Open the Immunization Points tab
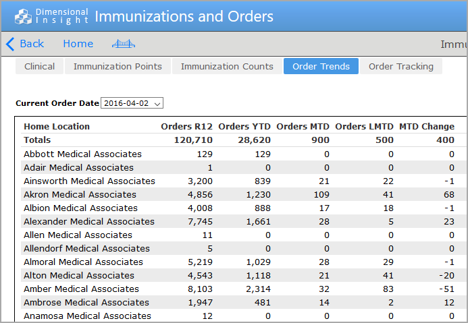The width and height of the screenshot is (468, 323). click(x=118, y=66)
